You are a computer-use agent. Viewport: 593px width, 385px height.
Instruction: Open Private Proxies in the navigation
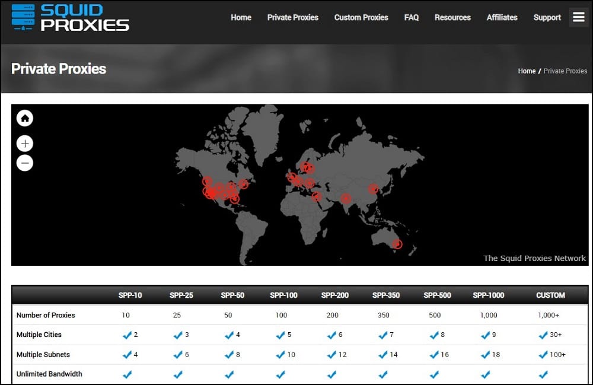293,17
